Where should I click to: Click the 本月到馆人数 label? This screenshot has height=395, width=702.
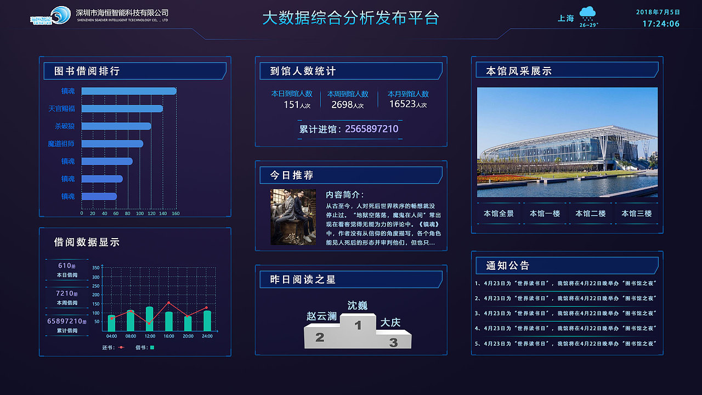tap(408, 94)
